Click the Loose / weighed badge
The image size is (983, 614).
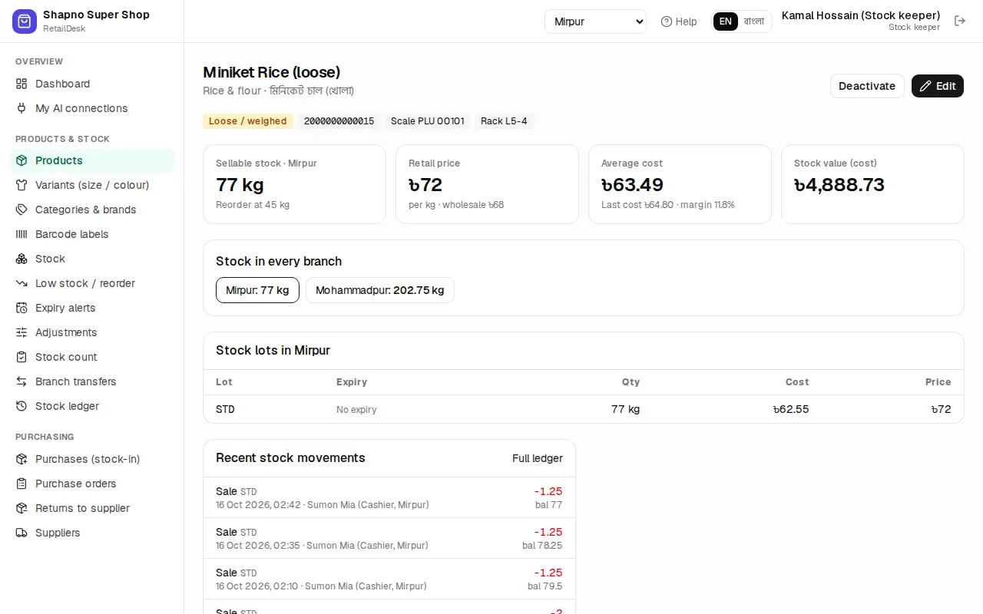(x=248, y=121)
